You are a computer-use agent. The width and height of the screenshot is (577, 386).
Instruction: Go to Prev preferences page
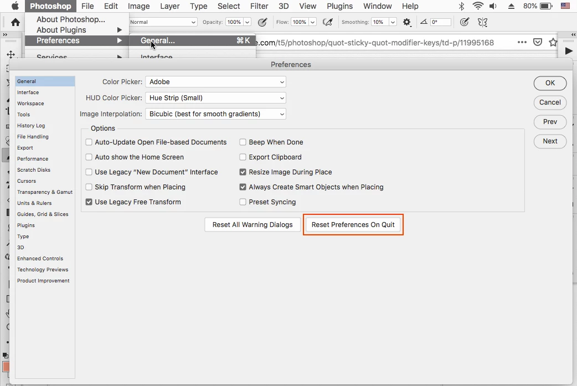550,122
